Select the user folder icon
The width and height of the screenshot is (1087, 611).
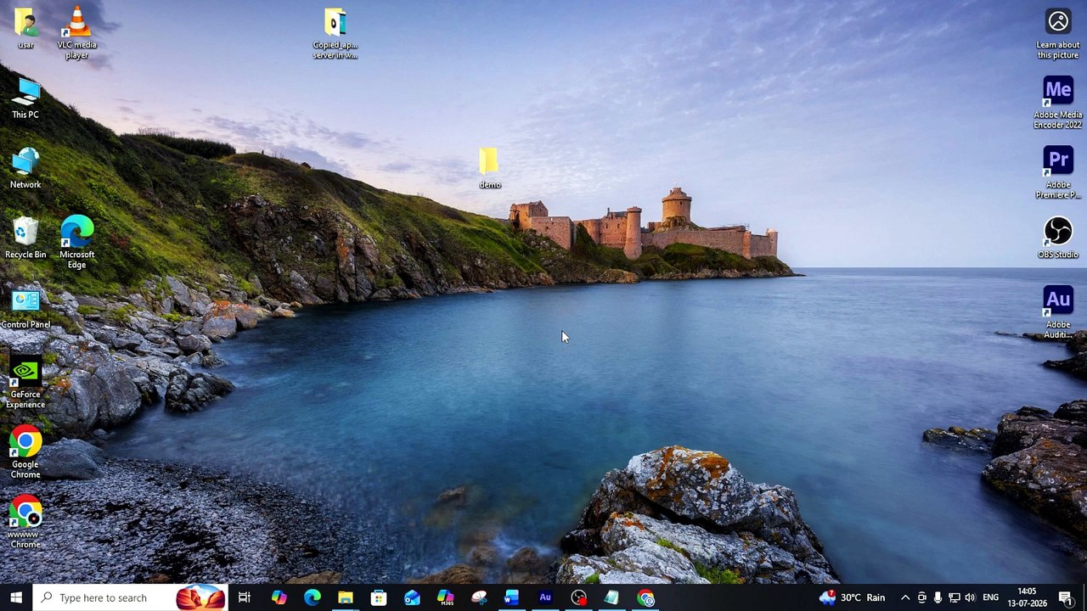(25, 28)
